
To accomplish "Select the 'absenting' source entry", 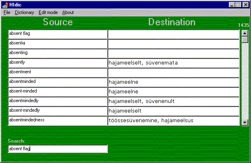I will [x=58, y=53].
